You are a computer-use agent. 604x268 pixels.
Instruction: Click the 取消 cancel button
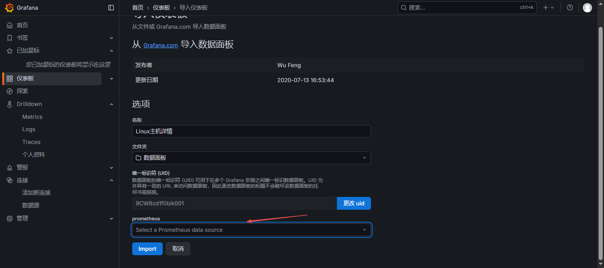point(178,249)
